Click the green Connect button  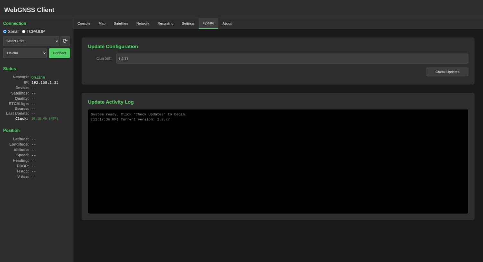point(59,53)
